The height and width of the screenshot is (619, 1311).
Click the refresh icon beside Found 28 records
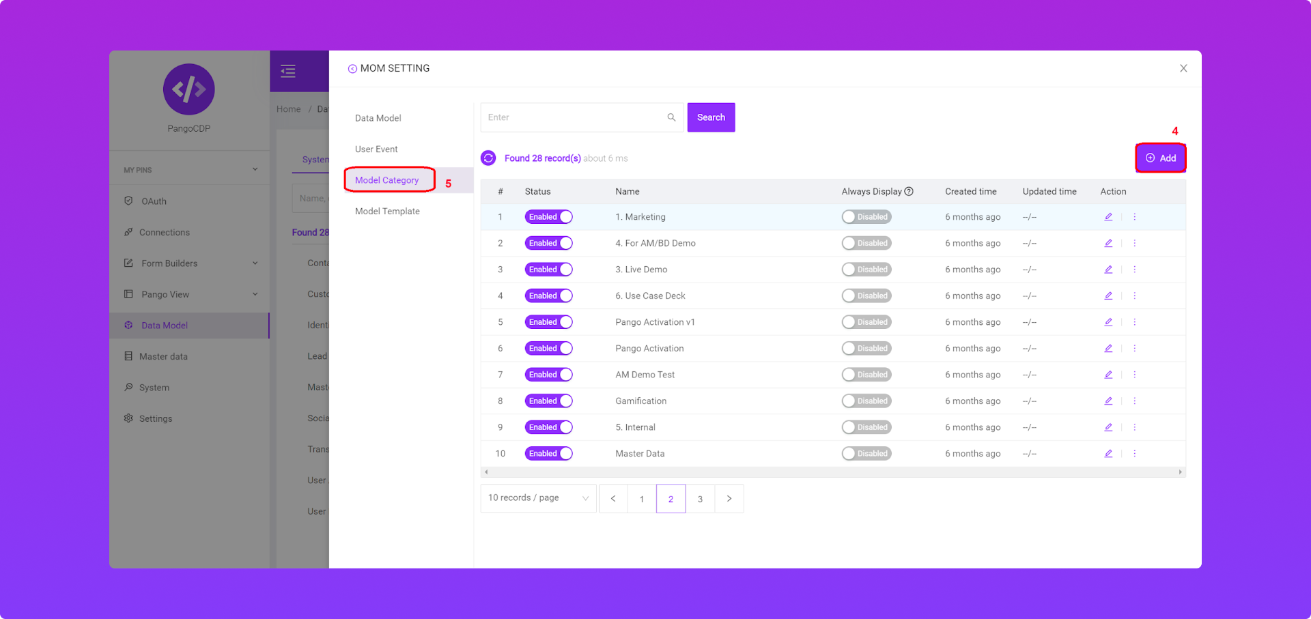(488, 158)
